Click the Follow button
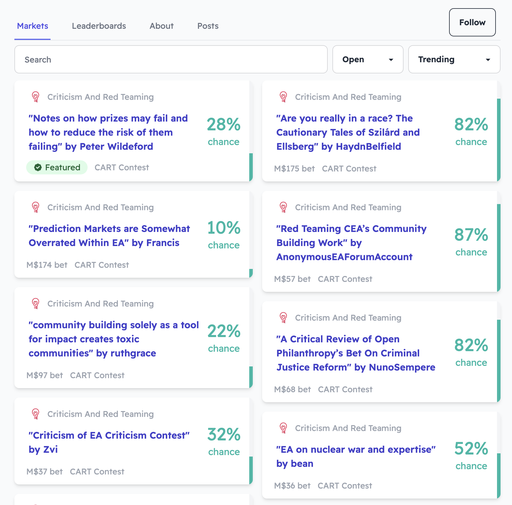The height and width of the screenshot is (505, 512). click(x=472, y=22)
